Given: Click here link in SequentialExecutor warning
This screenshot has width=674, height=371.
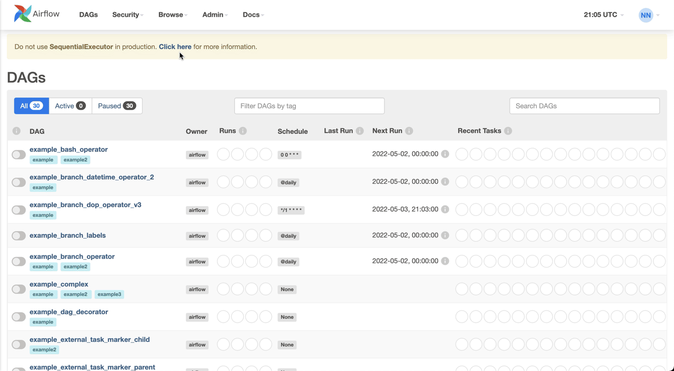Looking at the screenshot, I should click(175, 47).
